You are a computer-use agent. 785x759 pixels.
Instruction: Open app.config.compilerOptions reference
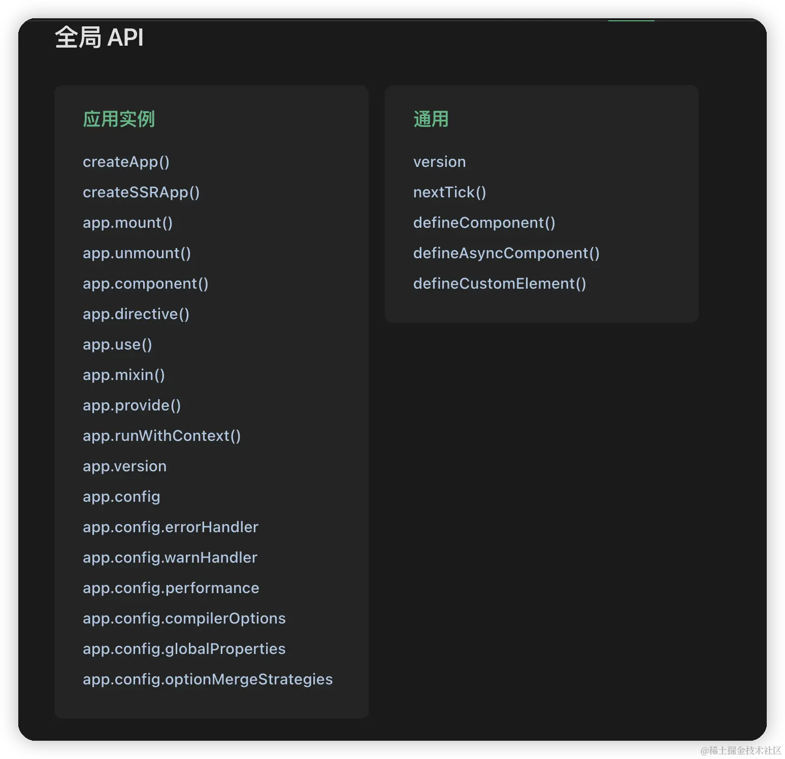(184, 618)
